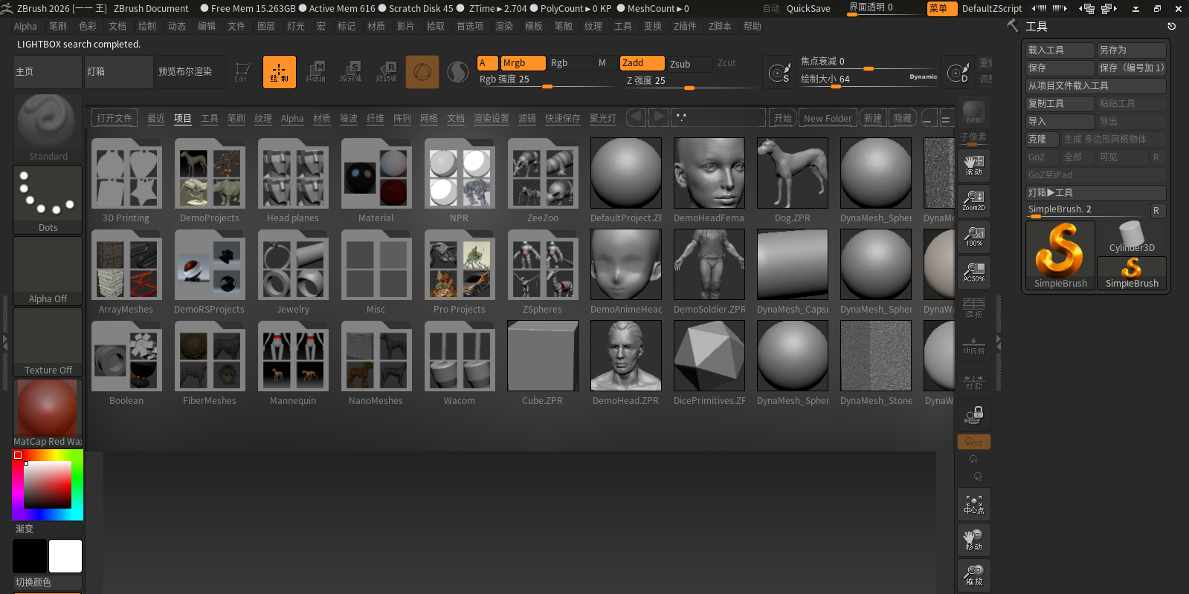The width and height of the screenshot is (1189, 594).
Task: Select the SimpleBrush large tool thumbnail
Action: (1060, 255)
